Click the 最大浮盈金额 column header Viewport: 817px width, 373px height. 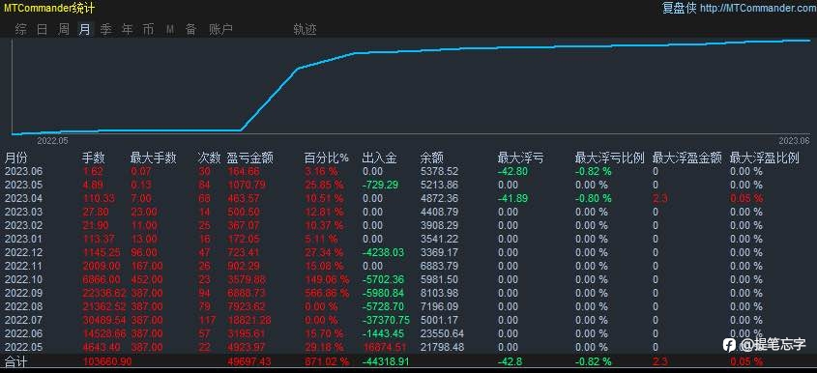click(x=687, y=158)
